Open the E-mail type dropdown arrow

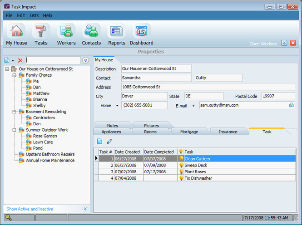[x=193, y=106]
